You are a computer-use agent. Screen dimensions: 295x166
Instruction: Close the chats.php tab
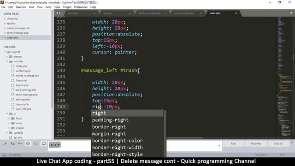(94, 13)
